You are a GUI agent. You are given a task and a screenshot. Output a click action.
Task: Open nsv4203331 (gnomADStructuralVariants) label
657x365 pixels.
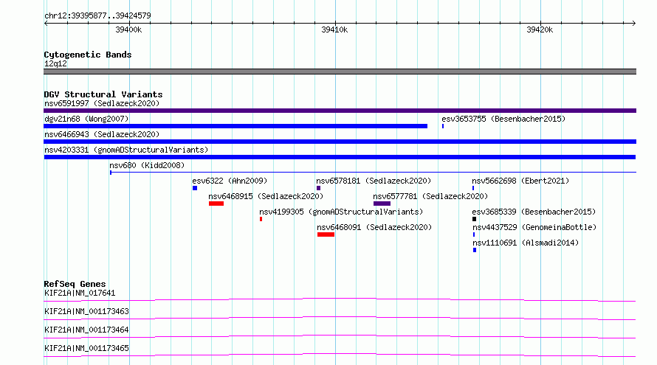[126, 150]
